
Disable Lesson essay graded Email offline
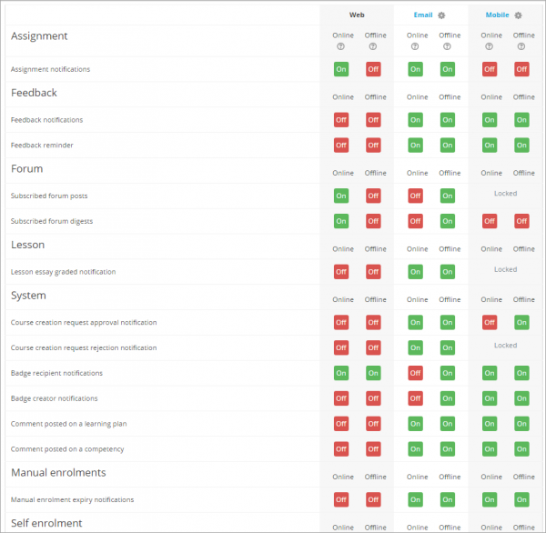pyautogui.click(x=449, y=272)
